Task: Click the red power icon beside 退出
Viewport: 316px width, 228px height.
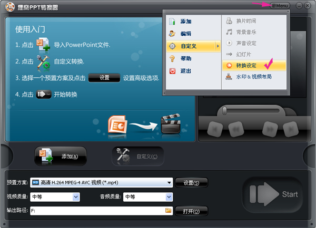Action: 172,71
